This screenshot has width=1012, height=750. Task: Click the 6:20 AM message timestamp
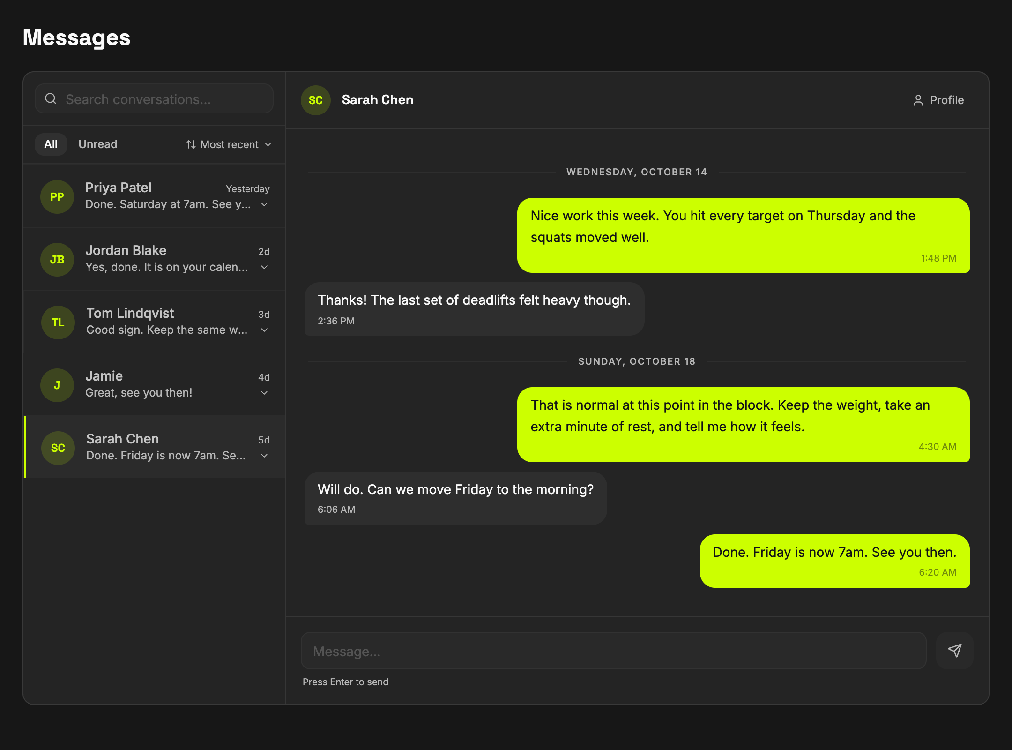pyautogui.click(x=938, y=572)
